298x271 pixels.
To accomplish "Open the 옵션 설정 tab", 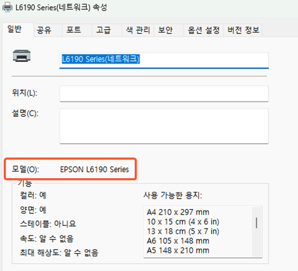I will pos(204,30).
